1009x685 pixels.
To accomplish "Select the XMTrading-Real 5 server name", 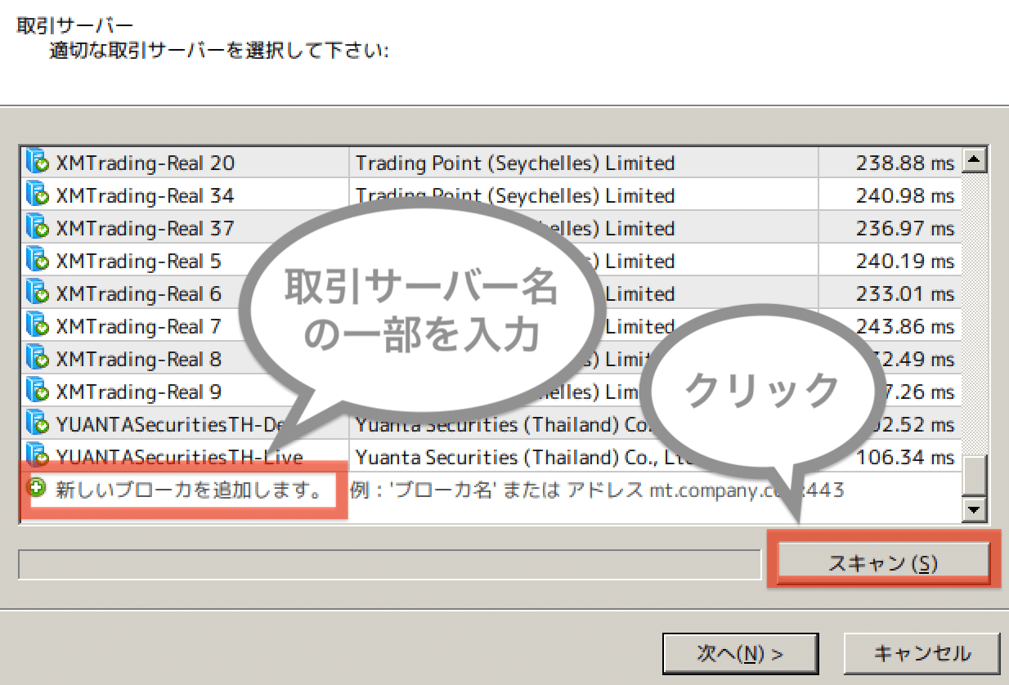I will coord(138,261).
